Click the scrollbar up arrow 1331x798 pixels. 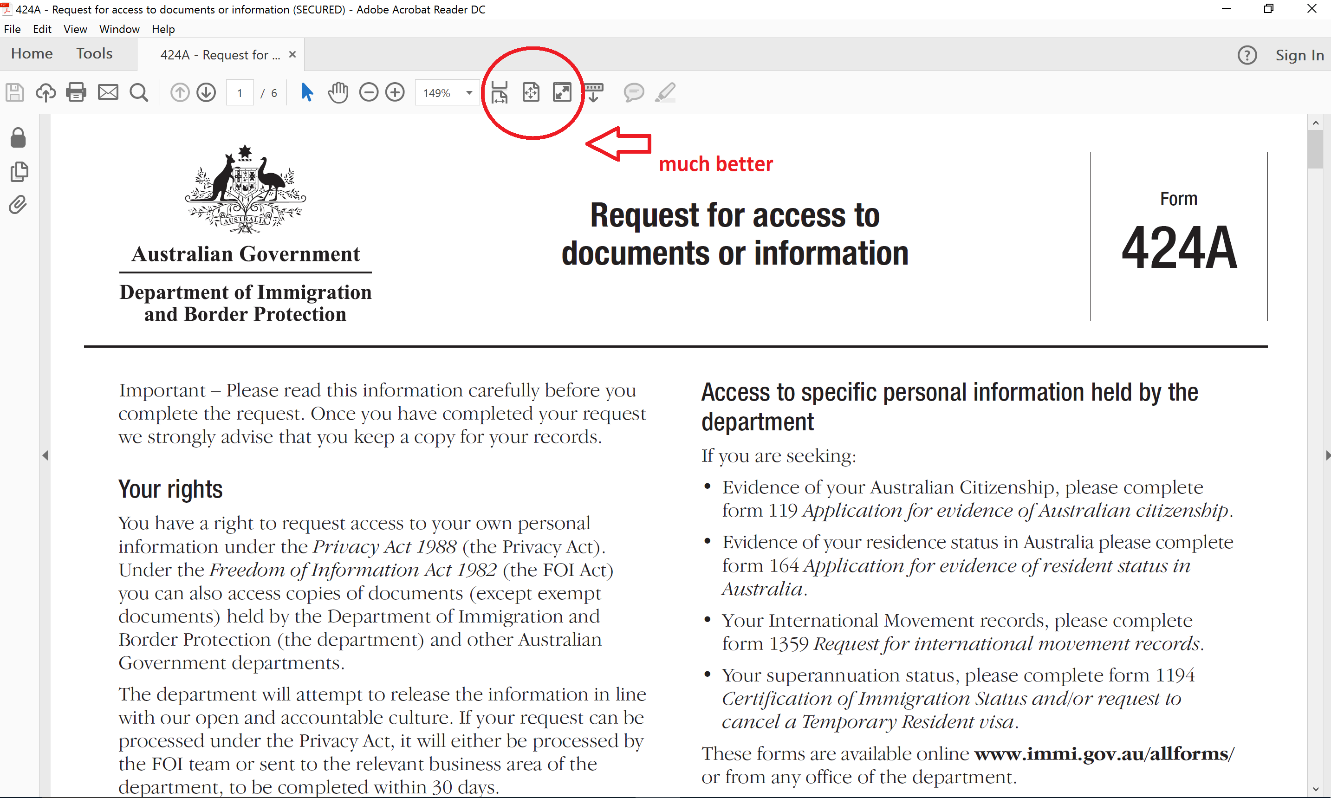coord(1315,123)
